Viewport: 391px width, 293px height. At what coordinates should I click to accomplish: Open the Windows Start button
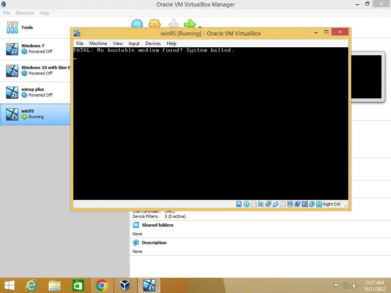[x=10, y=285]
